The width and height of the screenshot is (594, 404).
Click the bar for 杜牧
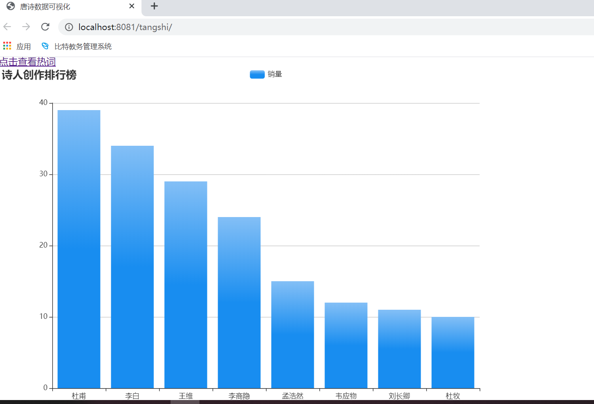coord(453,353)
